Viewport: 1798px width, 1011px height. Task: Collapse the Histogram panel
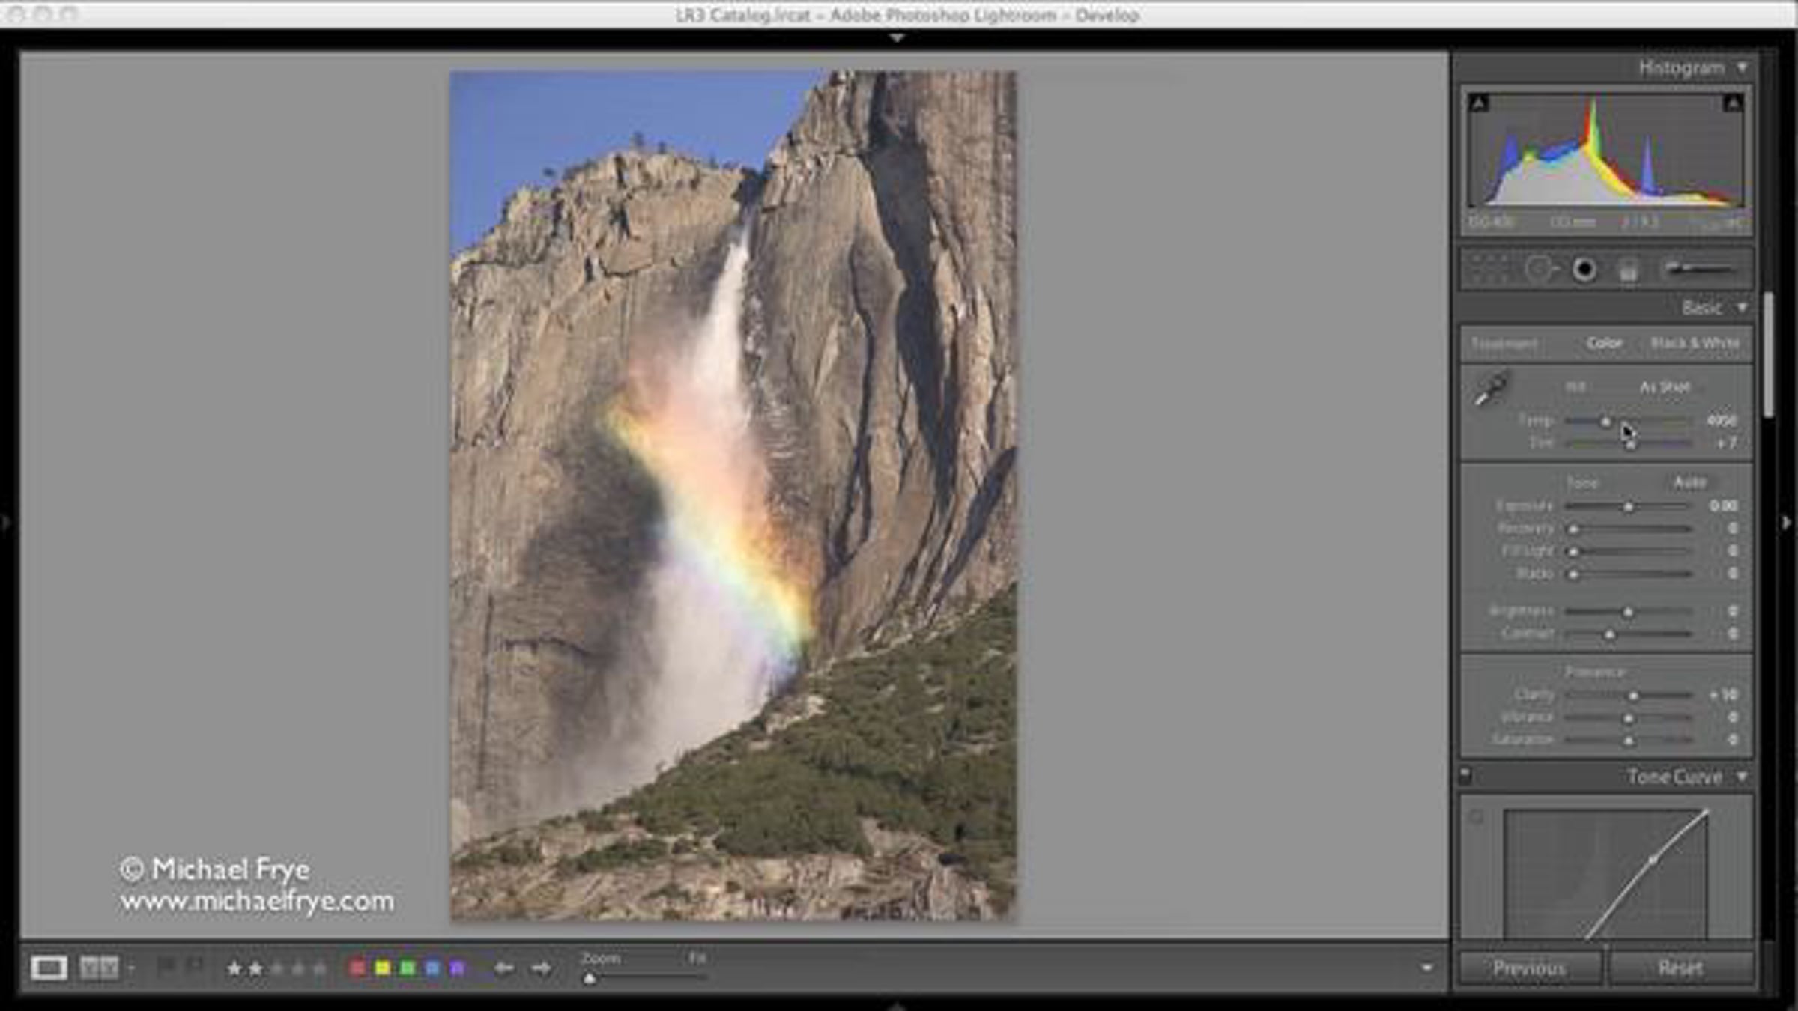pos(1742,68)
